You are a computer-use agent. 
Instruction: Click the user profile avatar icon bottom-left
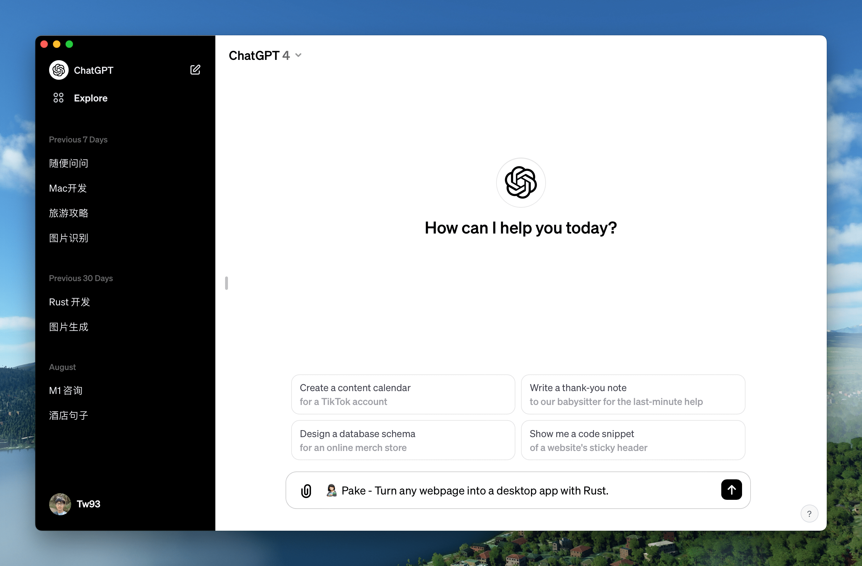pos(59,504)
